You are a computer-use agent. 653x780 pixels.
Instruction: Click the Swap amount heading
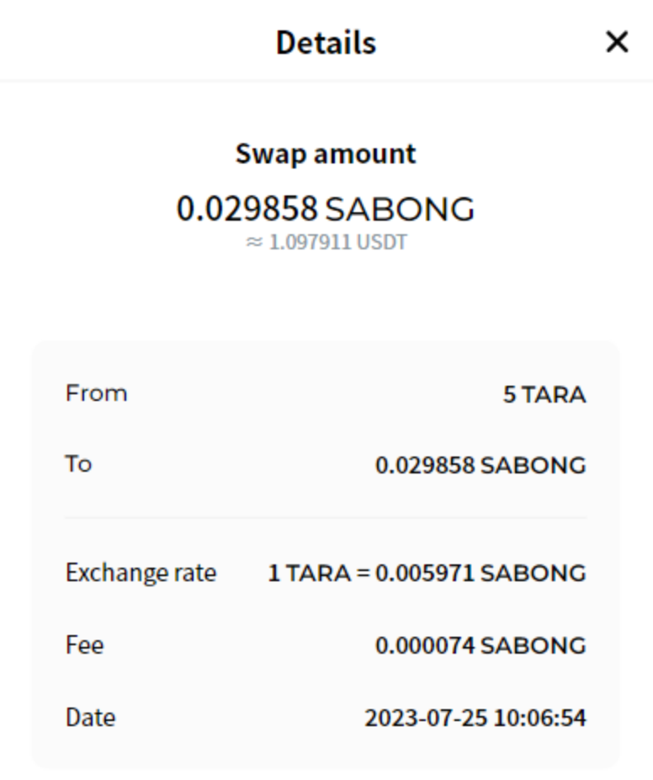(x=326, y=154)
